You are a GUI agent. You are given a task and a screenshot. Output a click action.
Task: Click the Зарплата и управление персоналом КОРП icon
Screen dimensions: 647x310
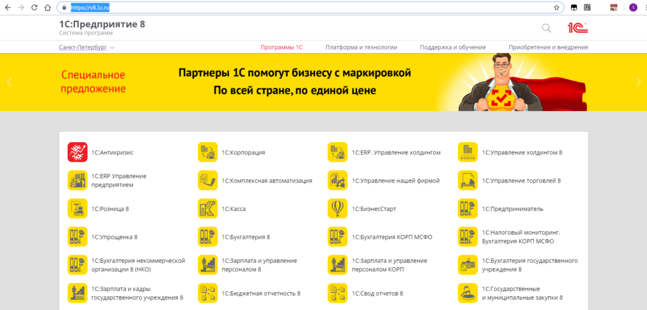338,265
